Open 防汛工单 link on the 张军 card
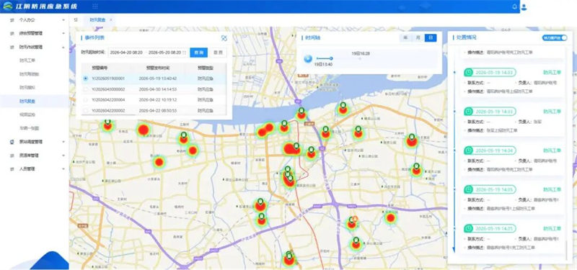This screenshot has height=270, width=577. click(552, 112)
